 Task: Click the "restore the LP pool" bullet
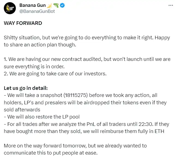tap(57, 117)
